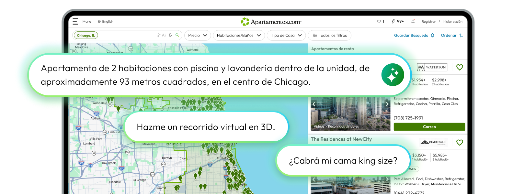The width and height of the screenshot is (513, 194).
Task: Select the $3,150+ one-bedroom price
Action: tap(420, 157)
